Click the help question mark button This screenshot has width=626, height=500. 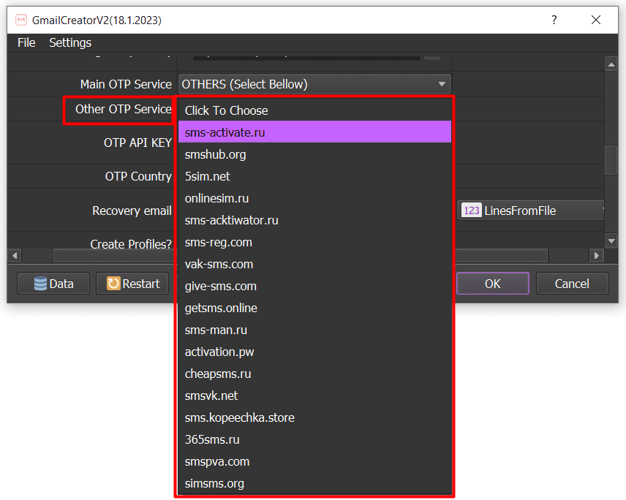[554, 20]
